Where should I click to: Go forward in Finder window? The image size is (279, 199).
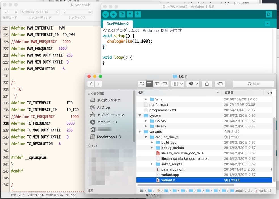(98, 84)
